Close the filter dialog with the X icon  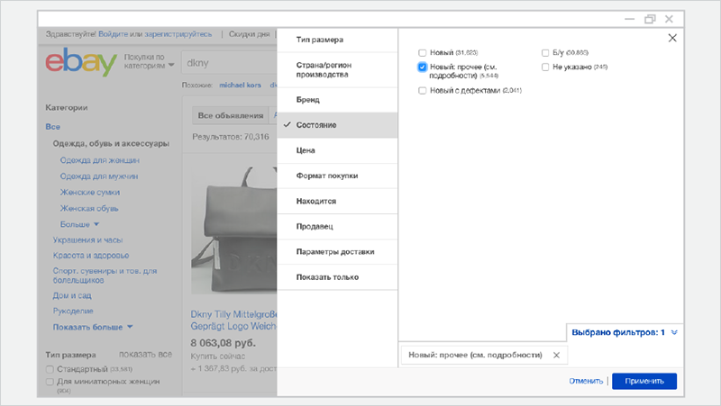pyautogui.click(x=672, y=38)
